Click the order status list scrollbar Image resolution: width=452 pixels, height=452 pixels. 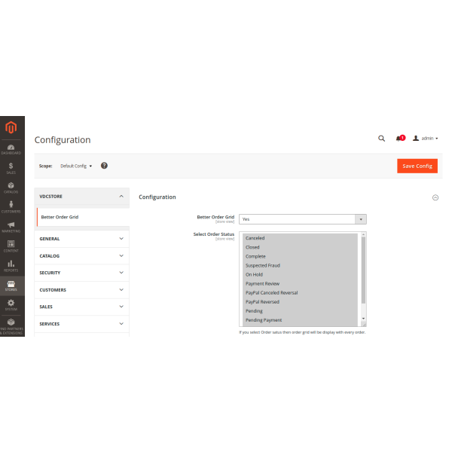pyautogui.click(x=363, y=271)
